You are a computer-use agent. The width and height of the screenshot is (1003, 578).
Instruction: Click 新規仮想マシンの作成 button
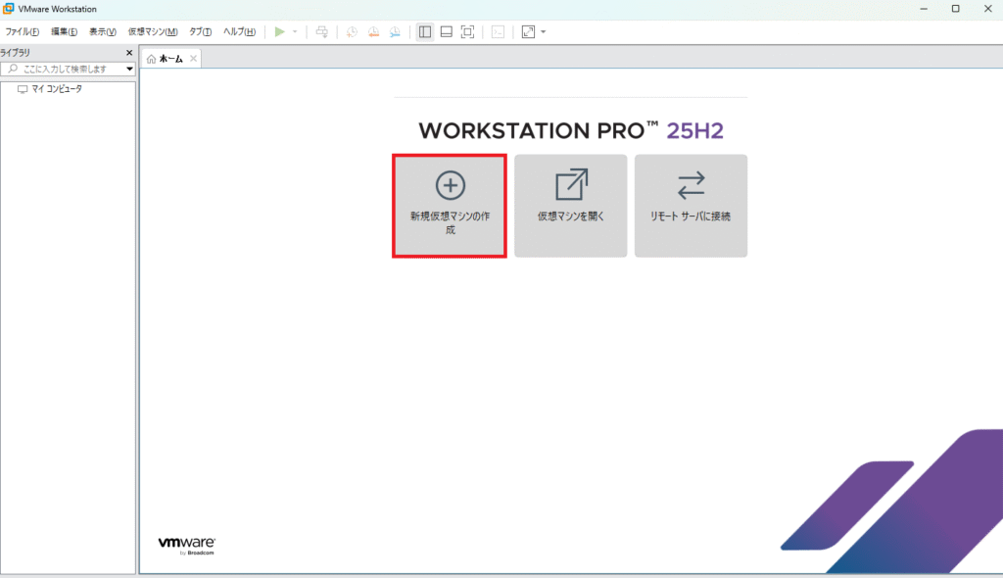pyautogui.click(x=450, y=206)
